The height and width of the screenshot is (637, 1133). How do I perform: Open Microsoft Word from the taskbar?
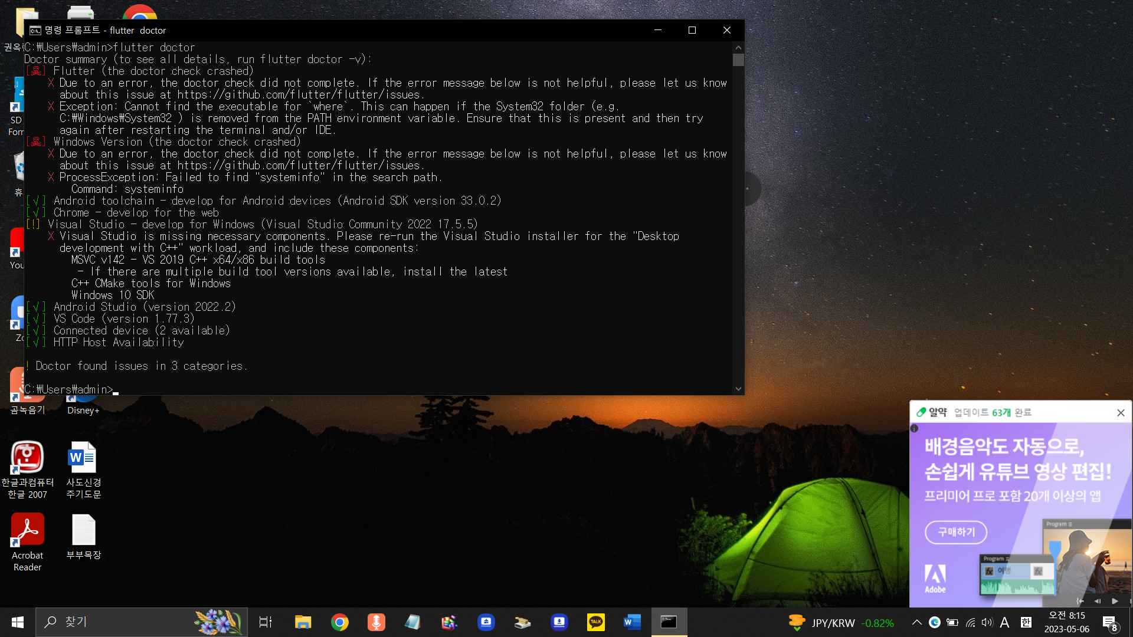tap(632, 622)
